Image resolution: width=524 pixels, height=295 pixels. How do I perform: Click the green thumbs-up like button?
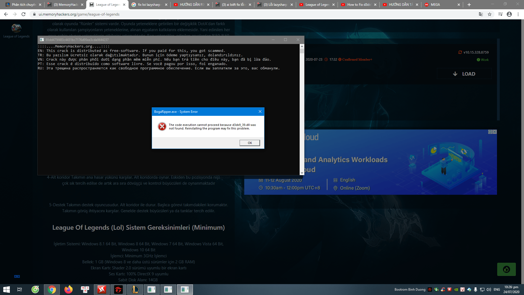[x=506, y=269]
